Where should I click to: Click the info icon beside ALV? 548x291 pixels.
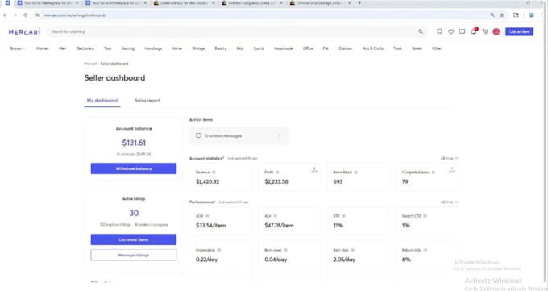click(x=275, y=216)
